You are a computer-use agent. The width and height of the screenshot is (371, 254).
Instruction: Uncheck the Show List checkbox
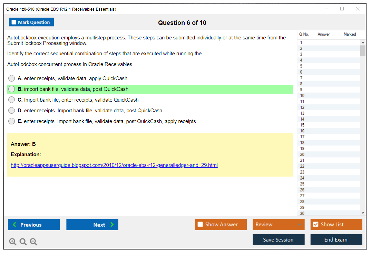[315, 225]
